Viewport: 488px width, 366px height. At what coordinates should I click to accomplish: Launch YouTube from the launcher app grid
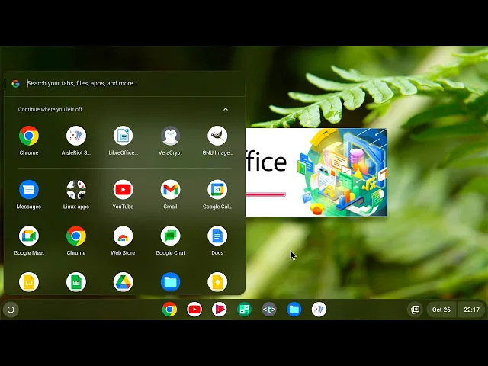click(123, 189)
